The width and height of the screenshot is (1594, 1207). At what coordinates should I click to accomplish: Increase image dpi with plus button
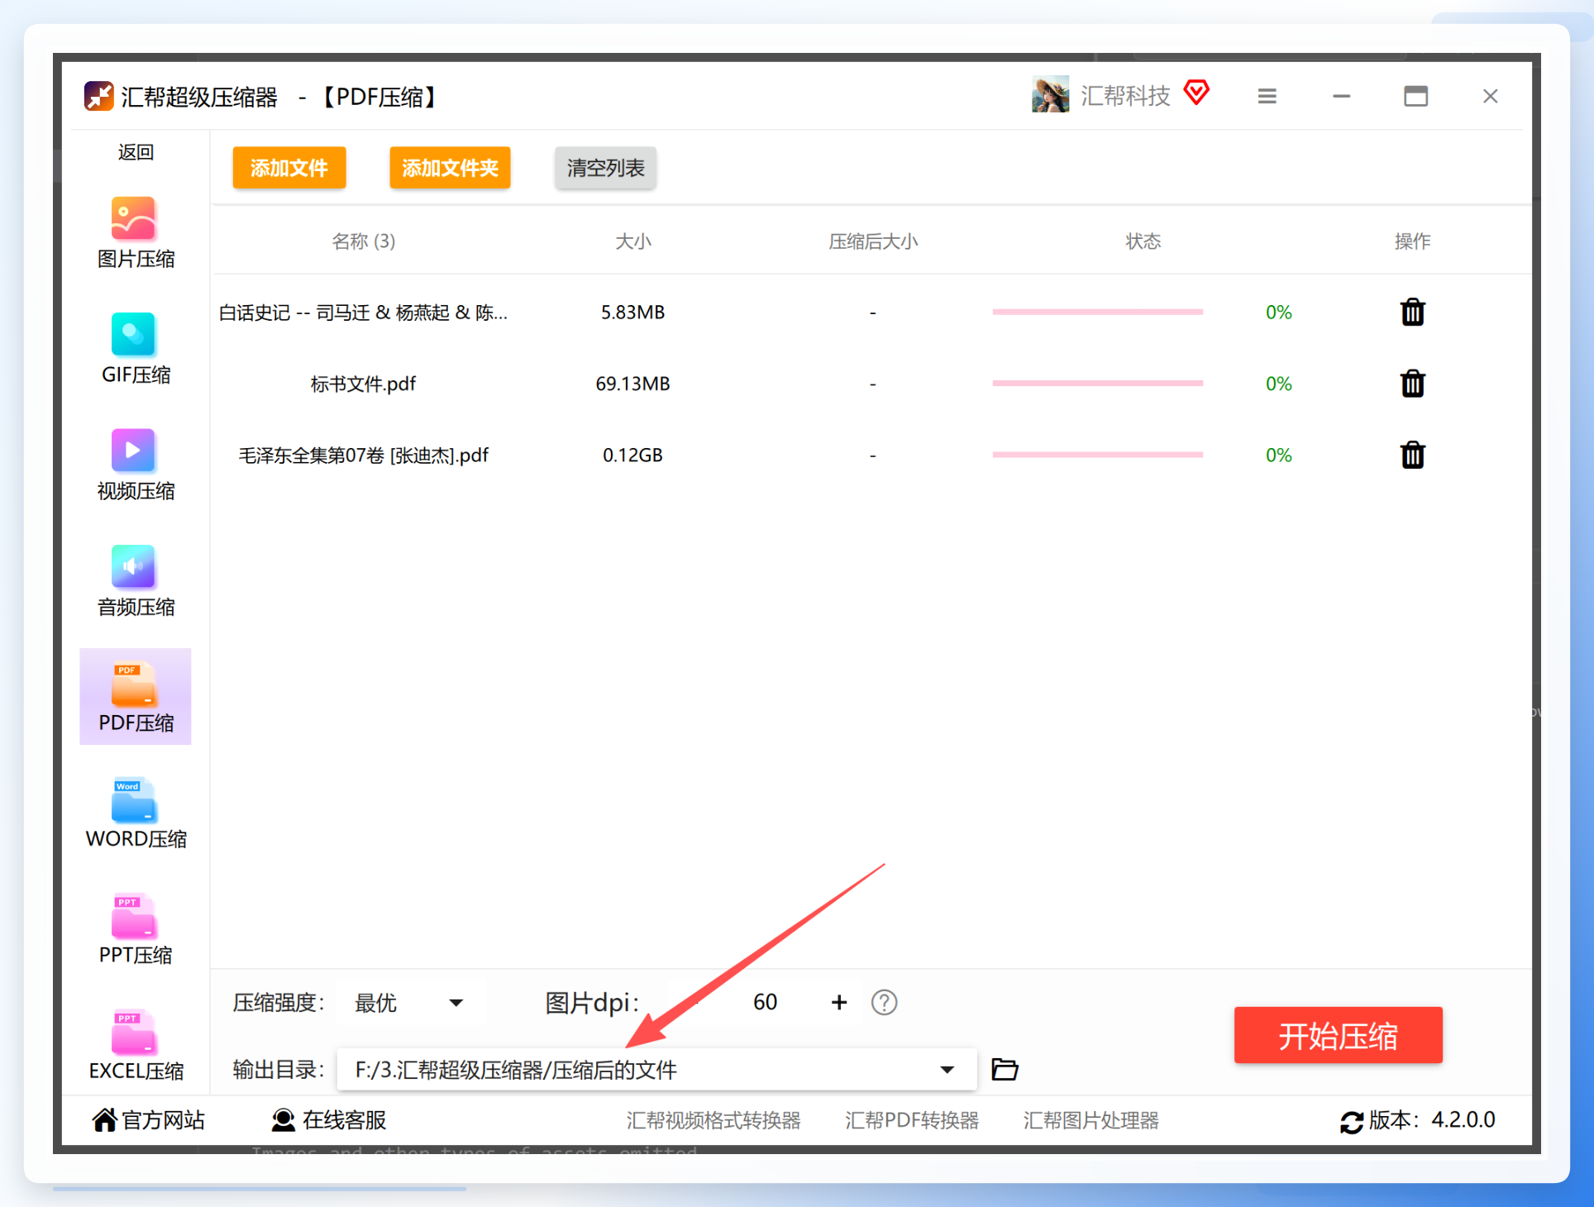pyautogui.click(x=839, y=1002)
